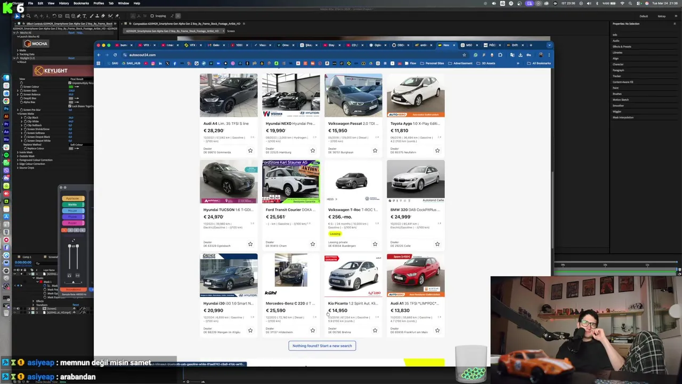
Task: Select soundboard page 3 button
Action: point(76,230)
